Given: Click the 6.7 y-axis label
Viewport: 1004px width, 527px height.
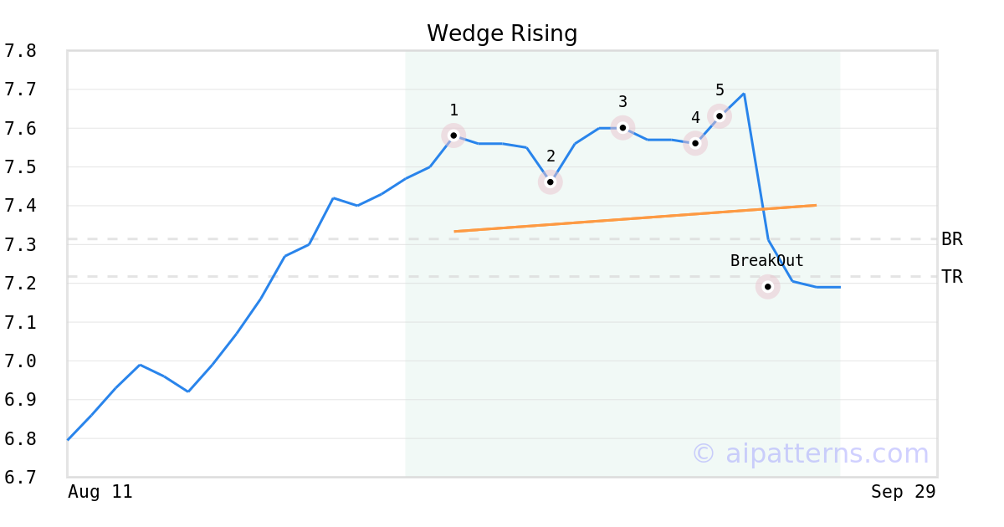Looking at the screenshot, I should (20, 478).
